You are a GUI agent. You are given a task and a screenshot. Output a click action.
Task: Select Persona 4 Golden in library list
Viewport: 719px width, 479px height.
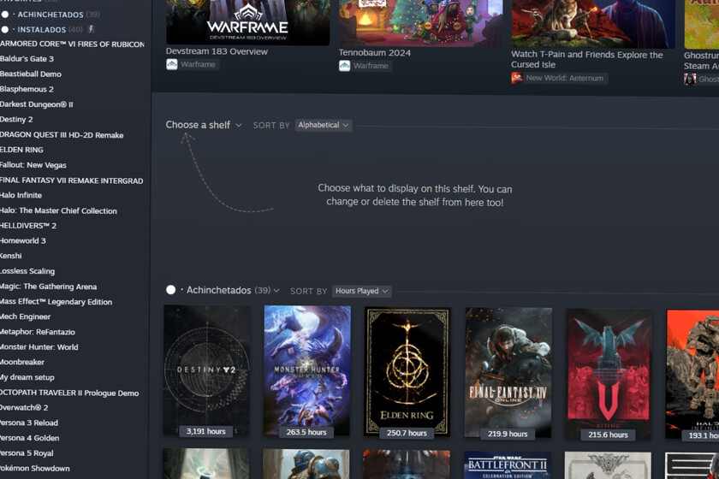pyautogui.click(x=29, y=438)
